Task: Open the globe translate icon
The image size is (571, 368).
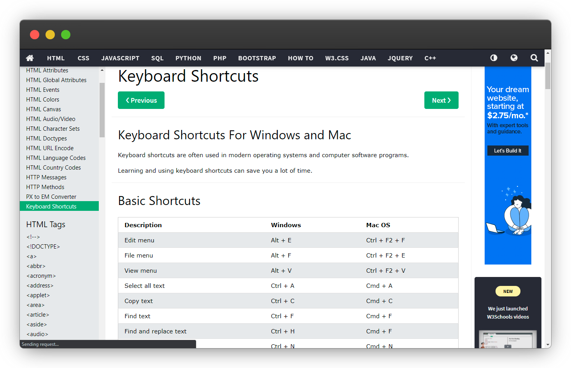Action: coord(514,58)
